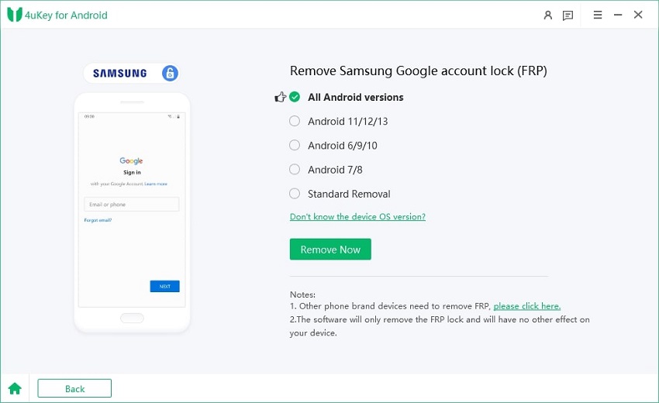Click the 4uKey logo icon

coord(15,15)
